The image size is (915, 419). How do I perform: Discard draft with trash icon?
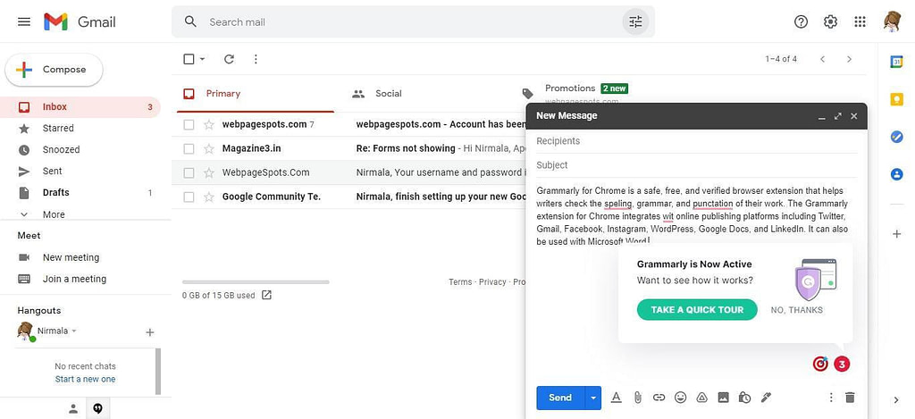click(x=850, y=398)
